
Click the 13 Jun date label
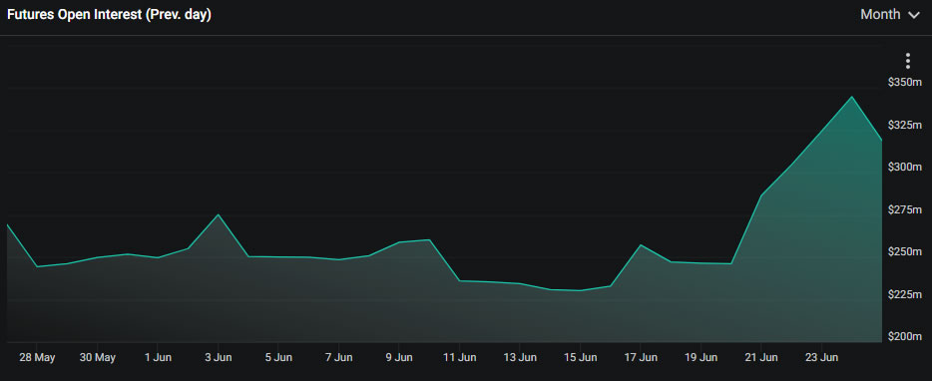[520, 357]
